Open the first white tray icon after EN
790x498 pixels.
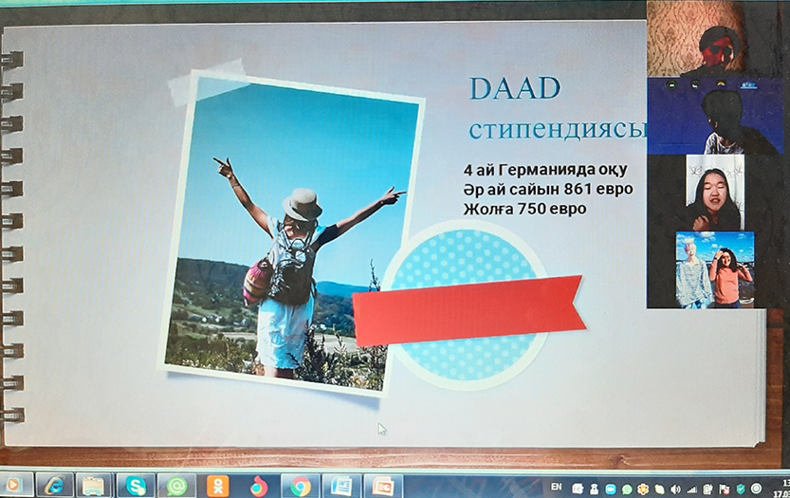click(x=578, y=489)
